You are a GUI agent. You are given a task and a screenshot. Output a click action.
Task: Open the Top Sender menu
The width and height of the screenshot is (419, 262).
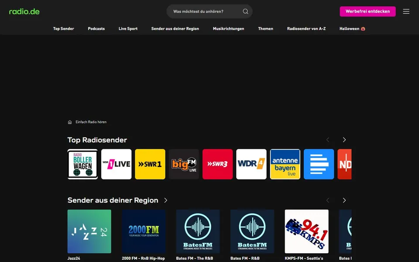[x=64, y=29]
